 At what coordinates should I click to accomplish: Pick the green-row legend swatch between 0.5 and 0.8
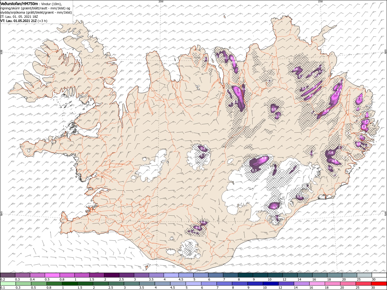click(39, 284)
